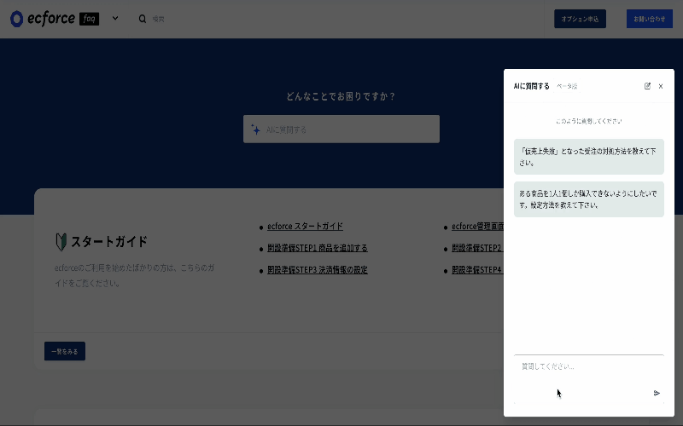Viewport: 683px width, 426px height.
Task: Click the ecforce logo icon
Action: pyautogui.click(x=17, y=19)
